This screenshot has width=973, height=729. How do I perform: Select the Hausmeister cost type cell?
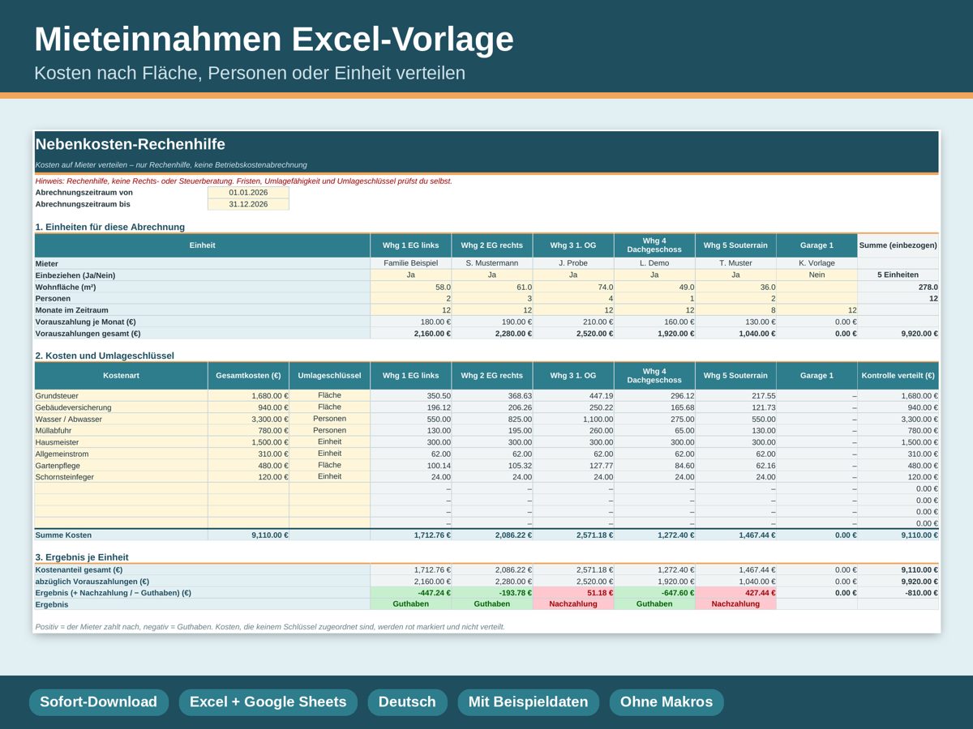[121, 442]
